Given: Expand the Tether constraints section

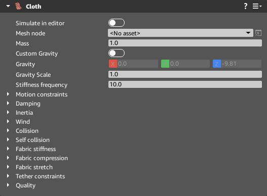Looking at the screenshot, I should (8, 176).
